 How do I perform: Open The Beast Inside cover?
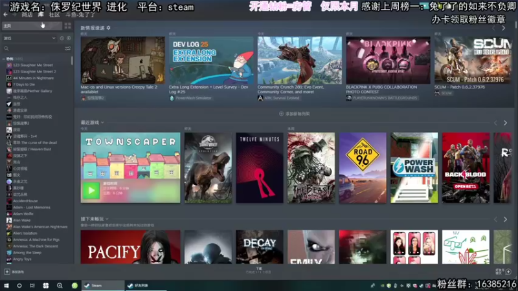coord(311,167)
